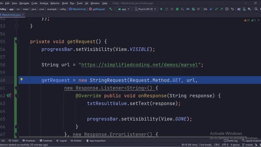Show Git history clock icon
The image size is (261, 147).
tap(227, 9)
